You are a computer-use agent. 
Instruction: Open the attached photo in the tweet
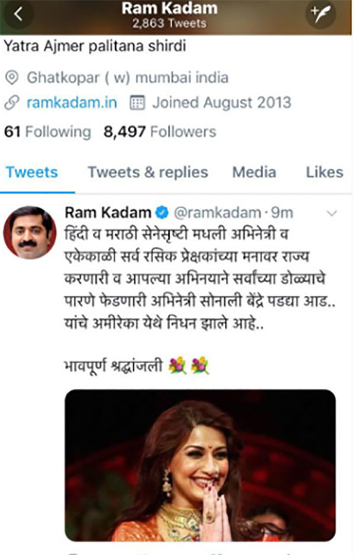pyautogui.click(x=201, y=465)
